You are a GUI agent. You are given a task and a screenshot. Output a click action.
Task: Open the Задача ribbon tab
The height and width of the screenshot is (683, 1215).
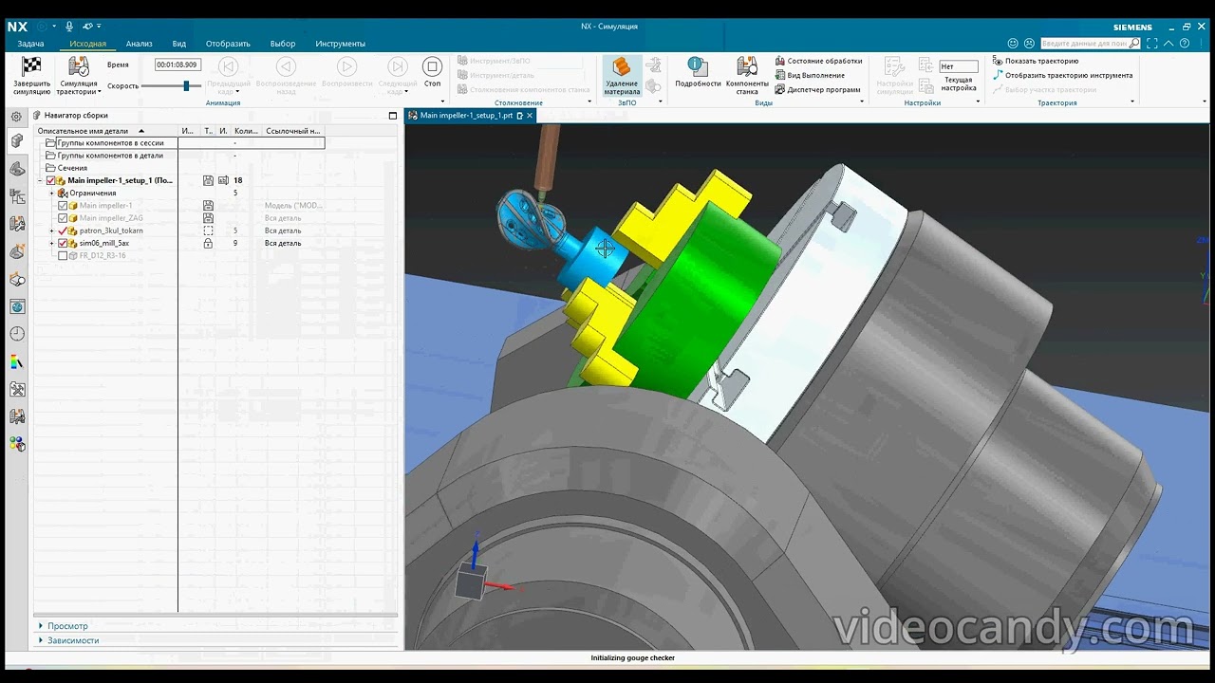pyautogui.click(x=30, y=44)
